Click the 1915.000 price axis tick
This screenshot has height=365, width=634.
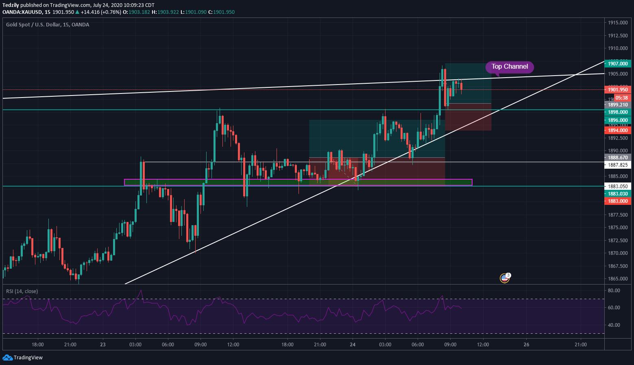(x=618, y=23)
